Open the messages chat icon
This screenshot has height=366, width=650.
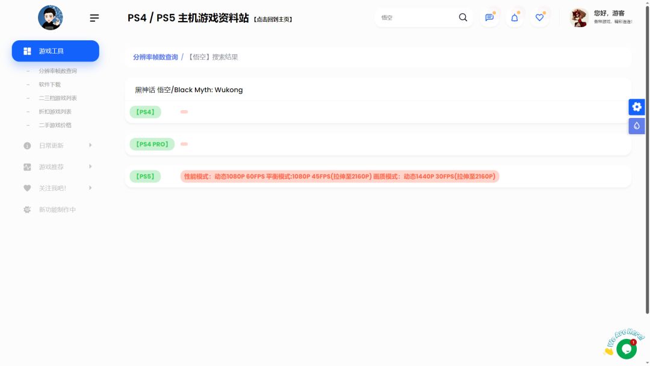pyautogui.click(x=489, y=17)
